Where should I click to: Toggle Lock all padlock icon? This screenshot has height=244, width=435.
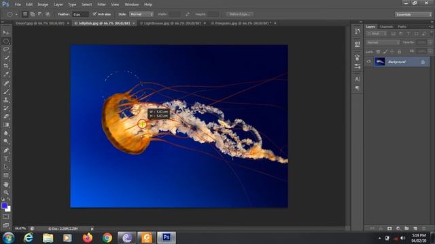399,52
